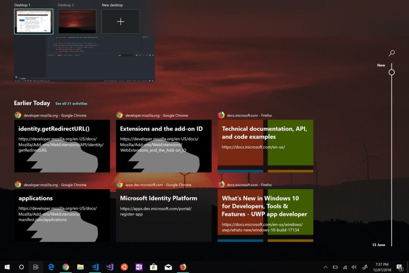
Task: Click Chrome icon above identity.getRedirectURL() card
Action: tap(18, 115)
